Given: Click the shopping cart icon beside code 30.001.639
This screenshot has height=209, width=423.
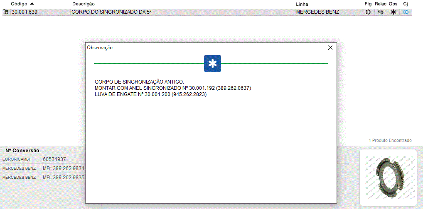Looking at the screenshot, I should [x=6, y=12].
